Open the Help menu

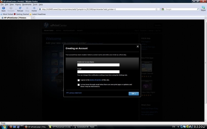tap(41, 5)
